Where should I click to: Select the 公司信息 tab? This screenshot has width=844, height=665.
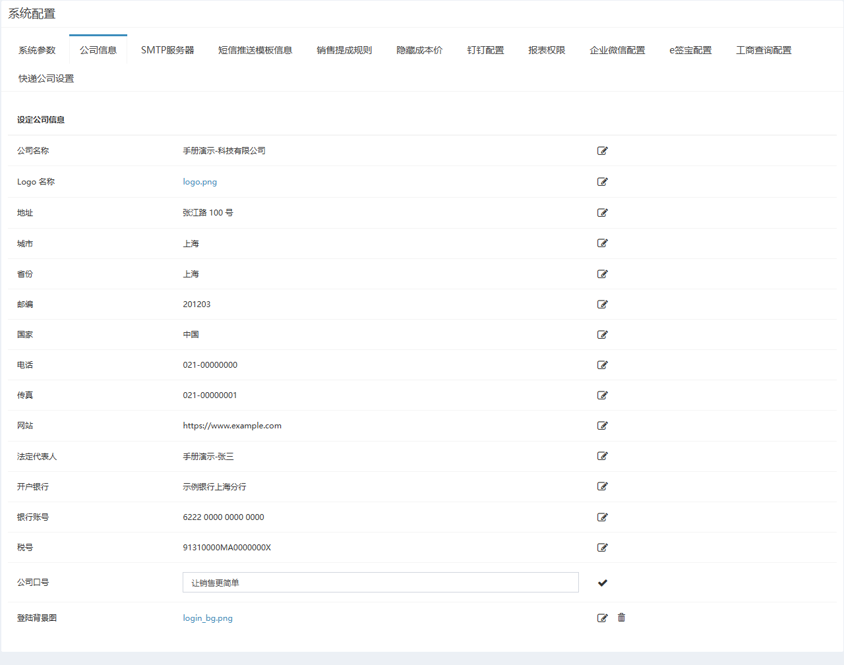coord(98,50)
